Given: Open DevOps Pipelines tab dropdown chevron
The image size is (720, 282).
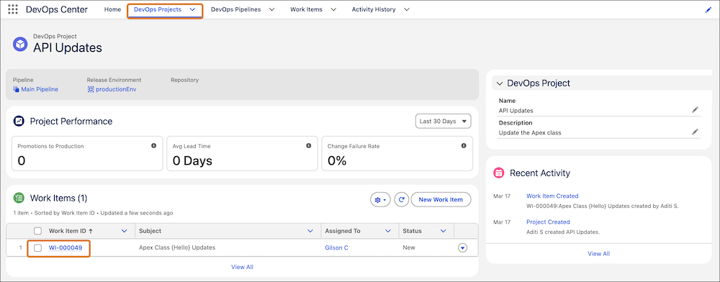Looking at the screenshot, I should [x=272, y=9].
